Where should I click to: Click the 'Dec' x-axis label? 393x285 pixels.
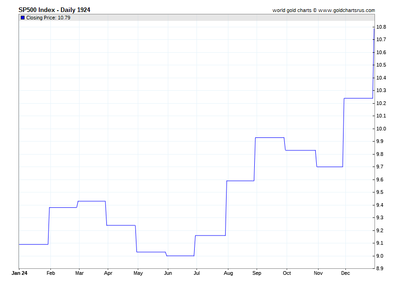(x=345, y=273)
